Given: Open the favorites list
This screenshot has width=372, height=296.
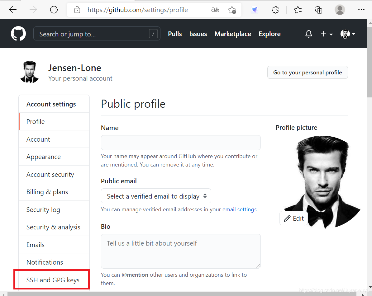Looking at the screenshot, I should tap(298, 10).
